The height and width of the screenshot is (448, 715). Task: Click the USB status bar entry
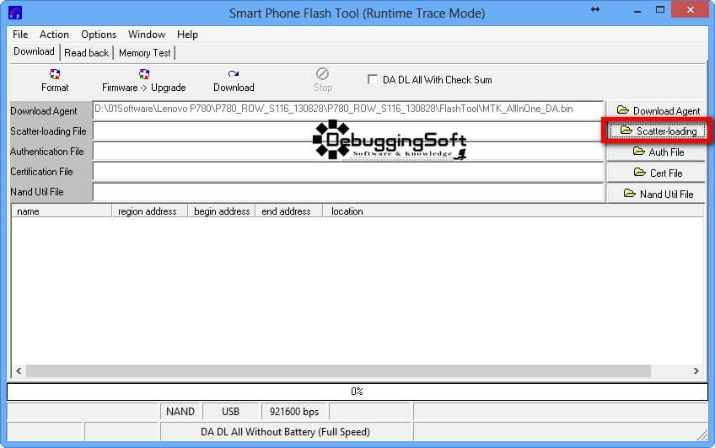click(231, 412)
